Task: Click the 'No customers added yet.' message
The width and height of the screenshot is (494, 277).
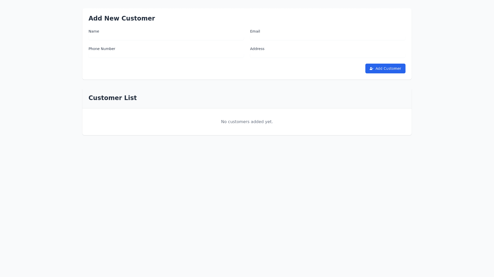Action: click(247, 122)
